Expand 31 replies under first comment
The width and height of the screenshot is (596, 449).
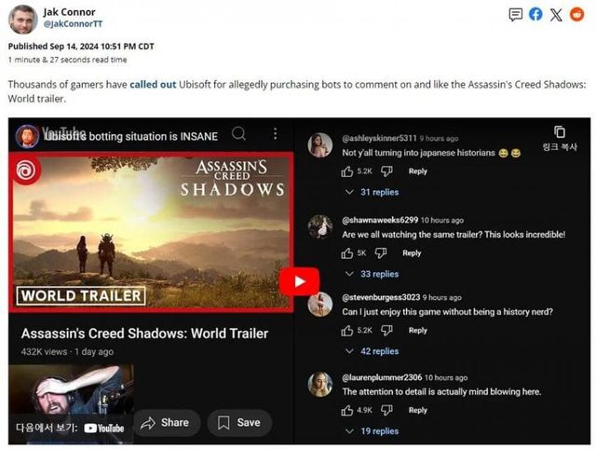[372, 192]
